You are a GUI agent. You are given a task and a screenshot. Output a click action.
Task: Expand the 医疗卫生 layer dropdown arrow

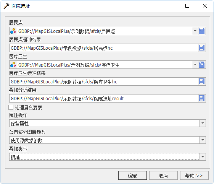[x=195, y=65]
